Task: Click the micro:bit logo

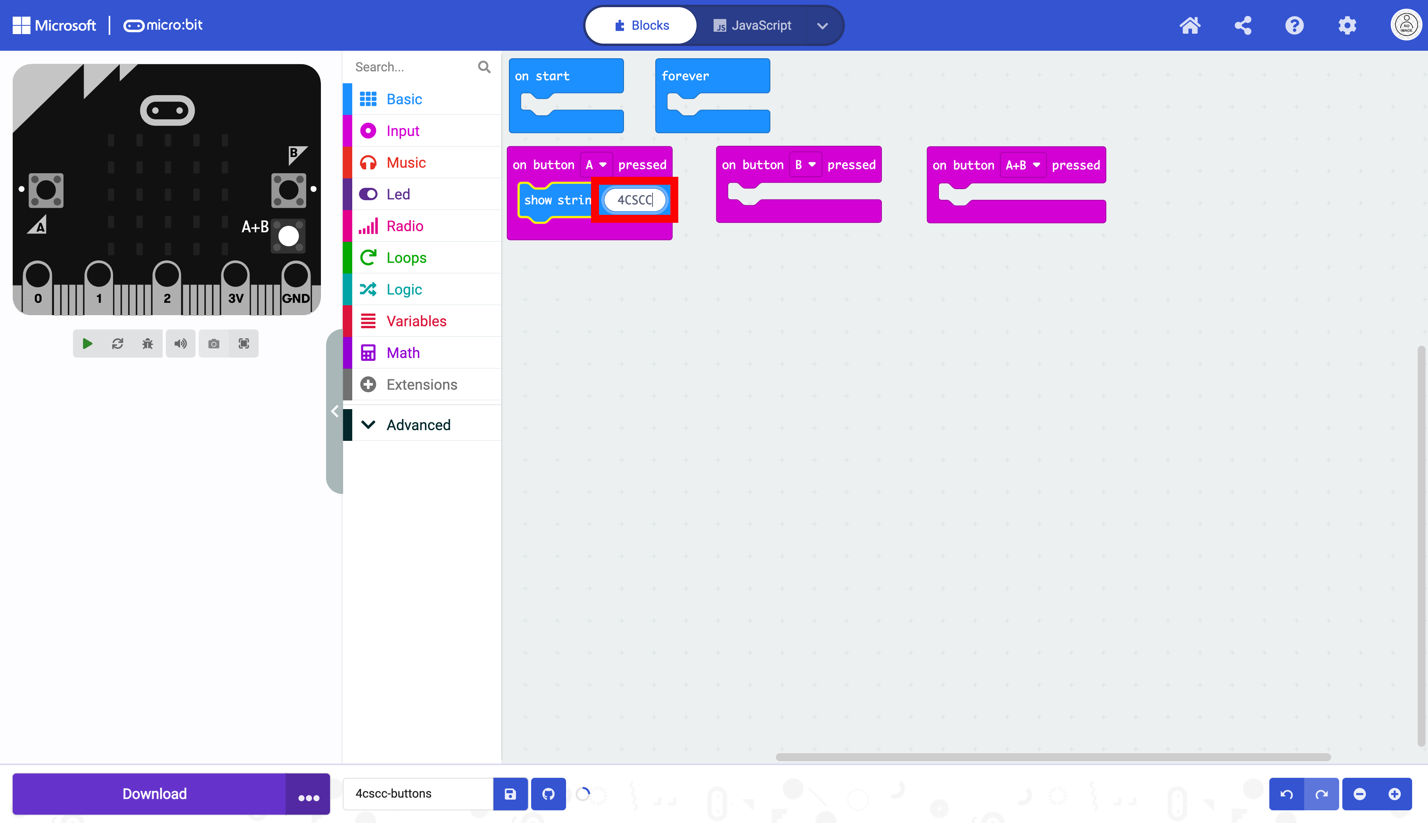Action: pos(163,25)
